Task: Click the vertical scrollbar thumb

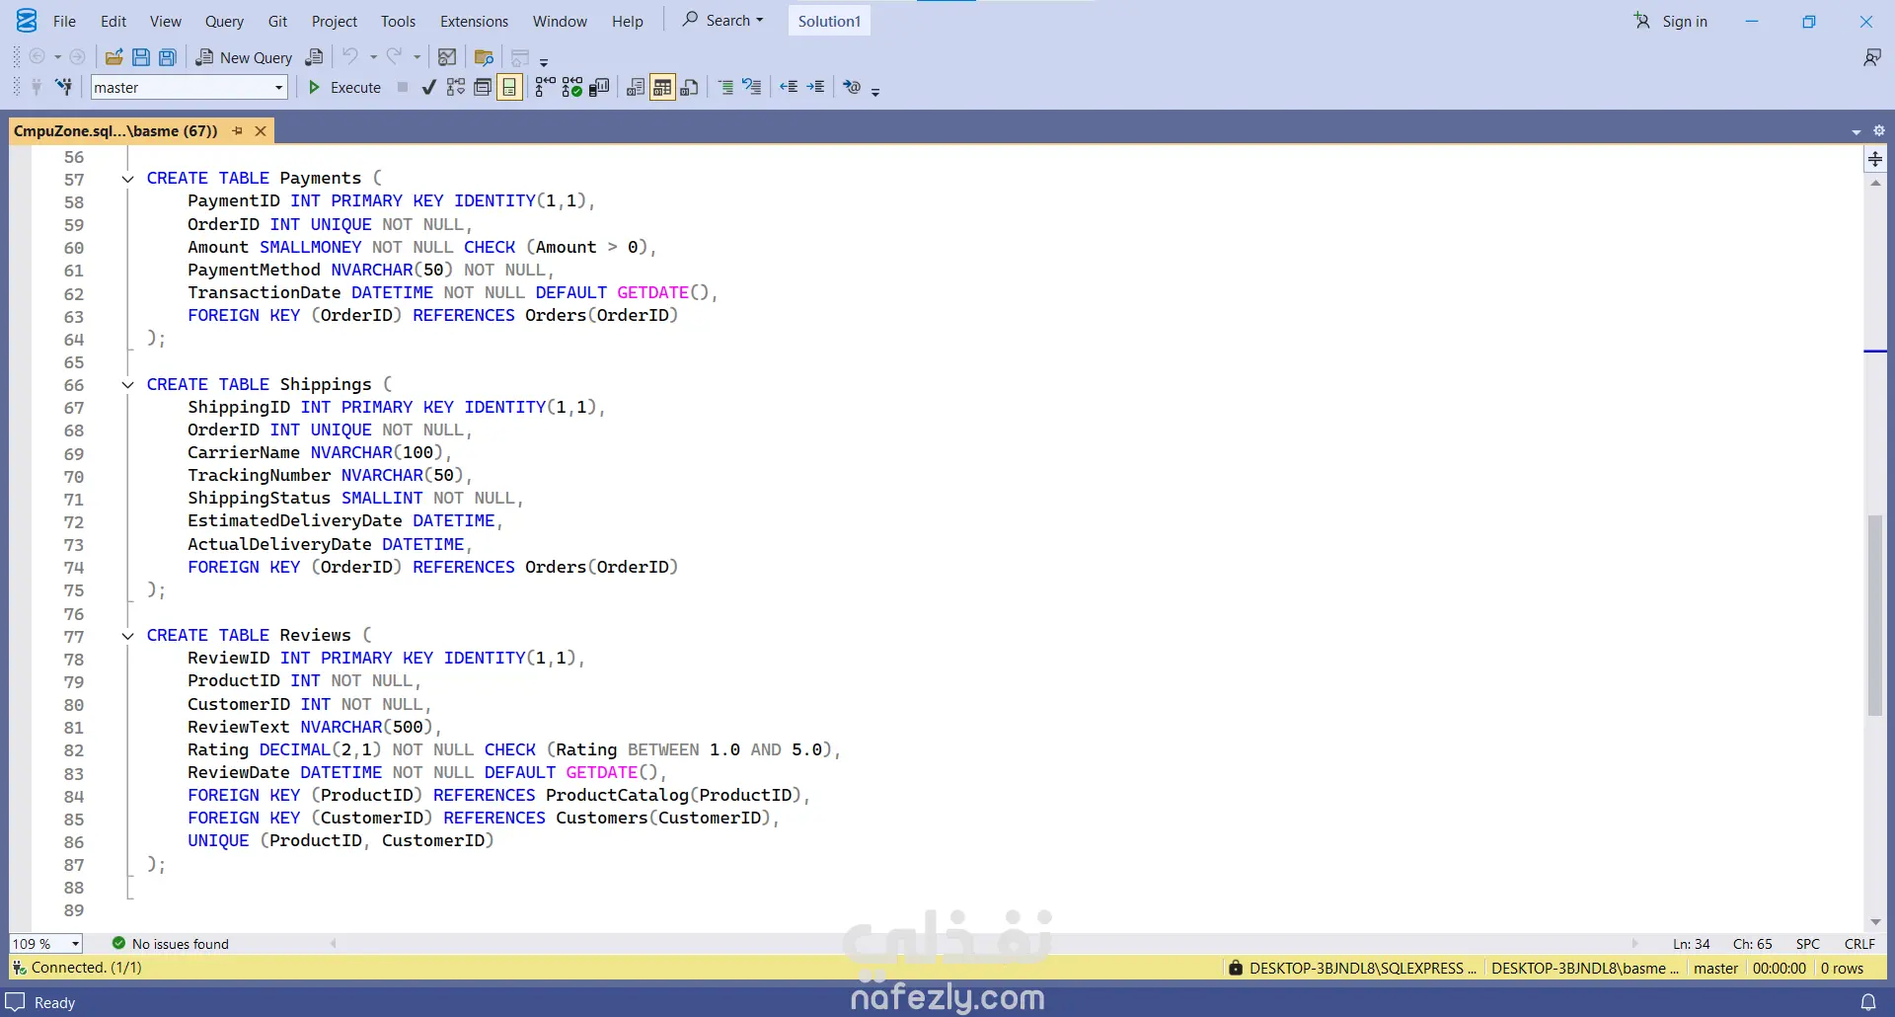Action: point(1875,615)
